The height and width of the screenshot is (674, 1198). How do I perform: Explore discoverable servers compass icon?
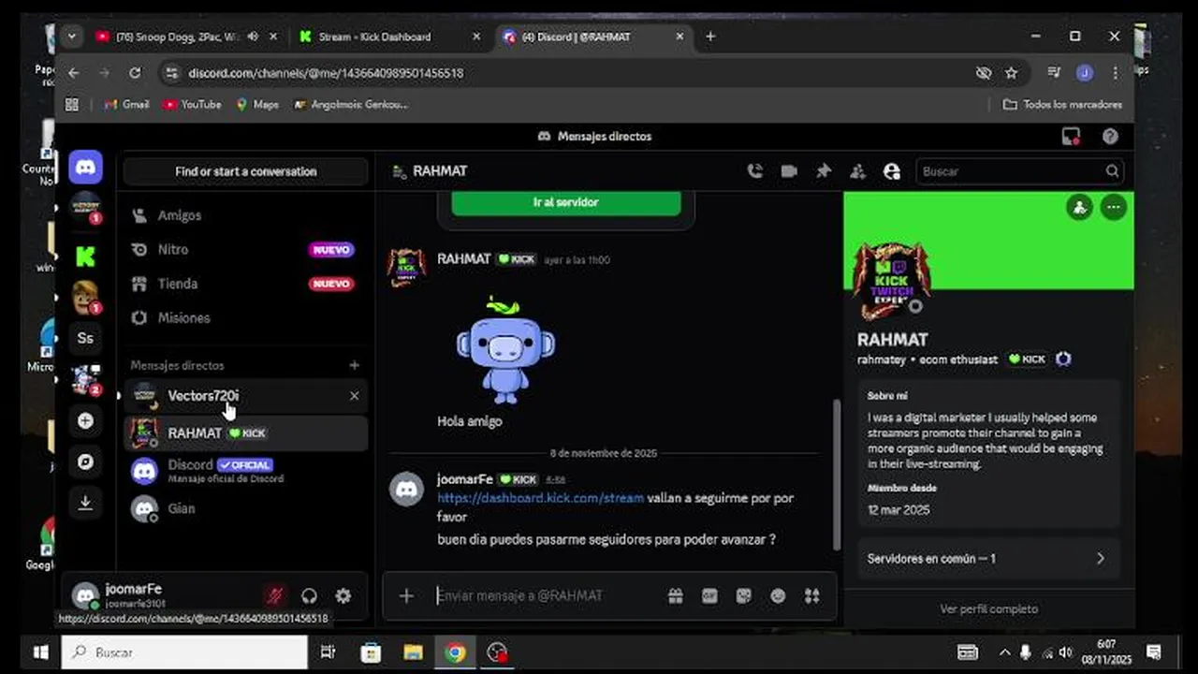85,462
